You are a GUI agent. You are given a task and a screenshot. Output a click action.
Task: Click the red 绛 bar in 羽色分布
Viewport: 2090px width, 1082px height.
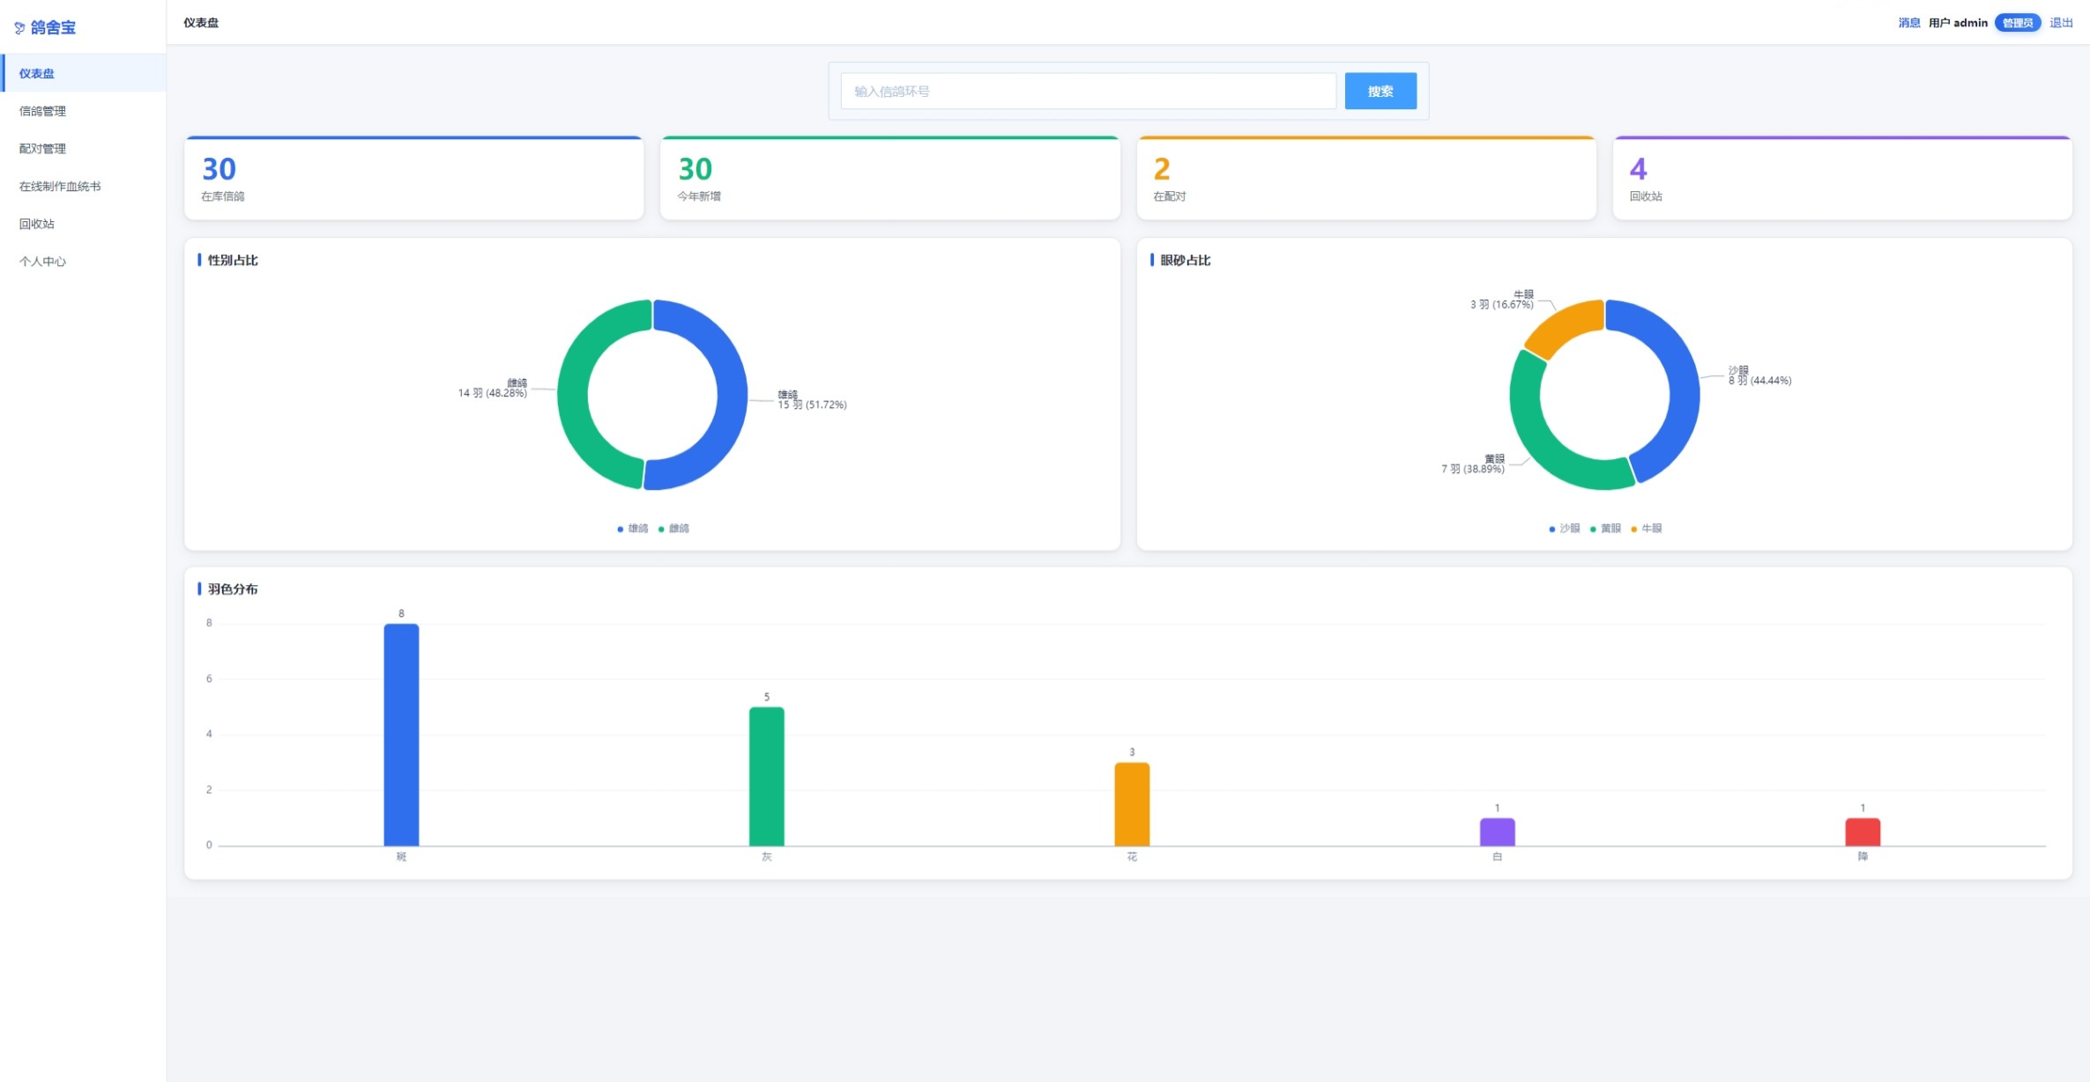(1863, 832)
